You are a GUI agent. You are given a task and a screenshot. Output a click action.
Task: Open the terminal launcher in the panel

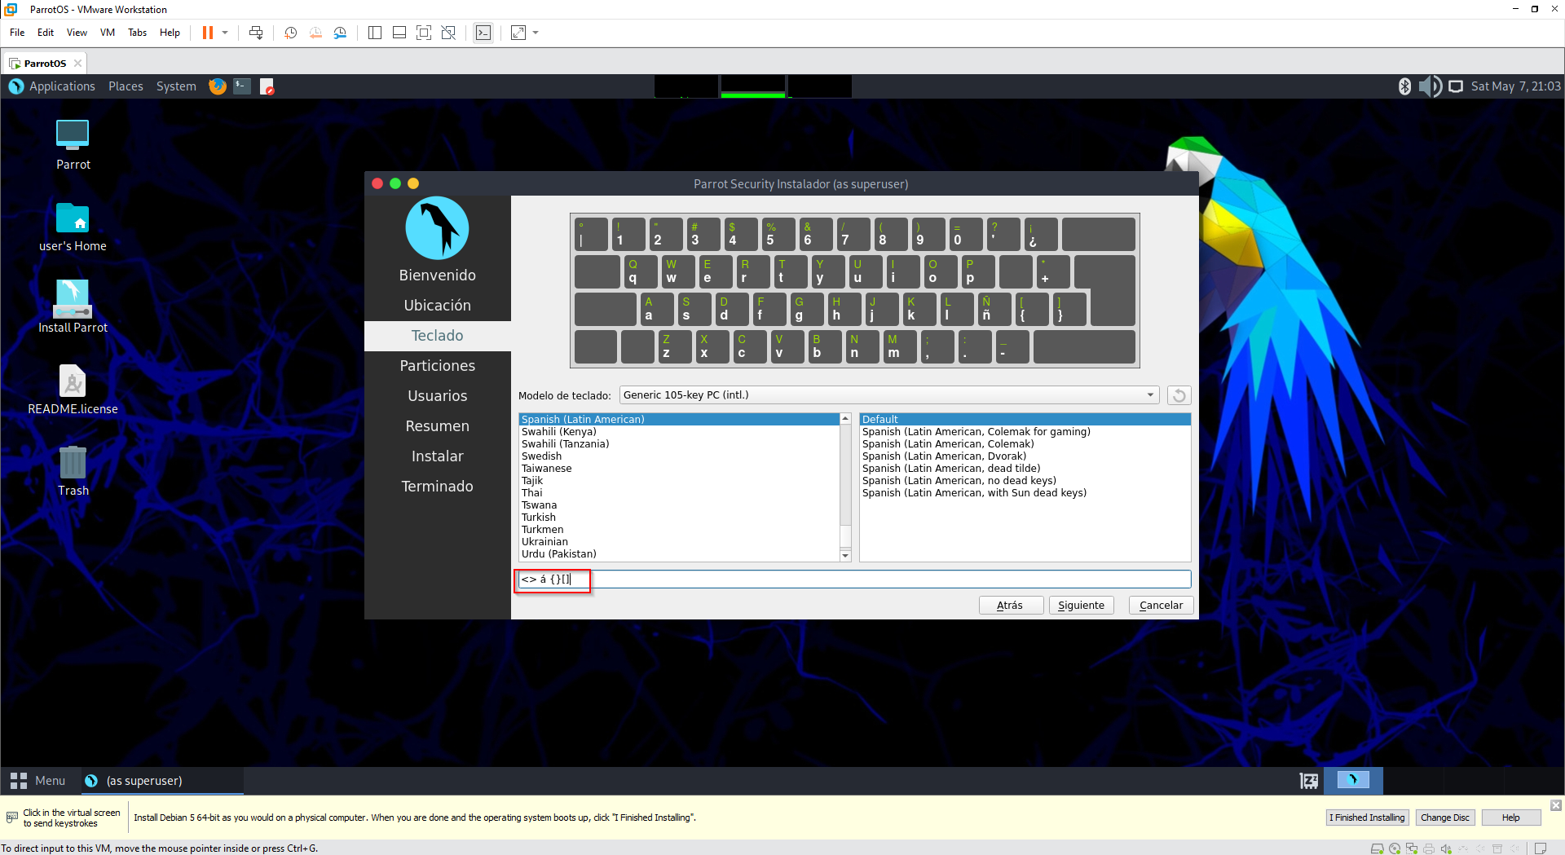tap(242, 86)
